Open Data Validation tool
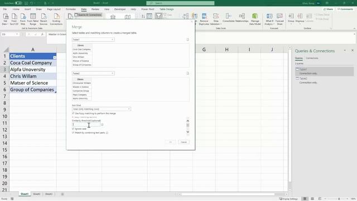The height and width of the screenshot is (201, 357). tap(215, 19)
